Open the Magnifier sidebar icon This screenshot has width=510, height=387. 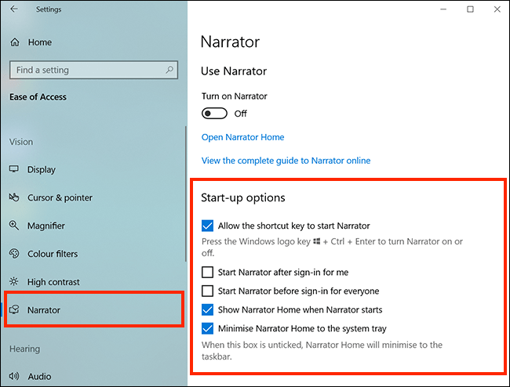tap(14, 225)
